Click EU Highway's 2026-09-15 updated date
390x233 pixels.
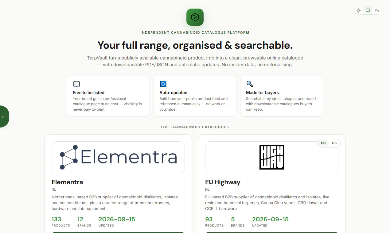click(270, 219)
